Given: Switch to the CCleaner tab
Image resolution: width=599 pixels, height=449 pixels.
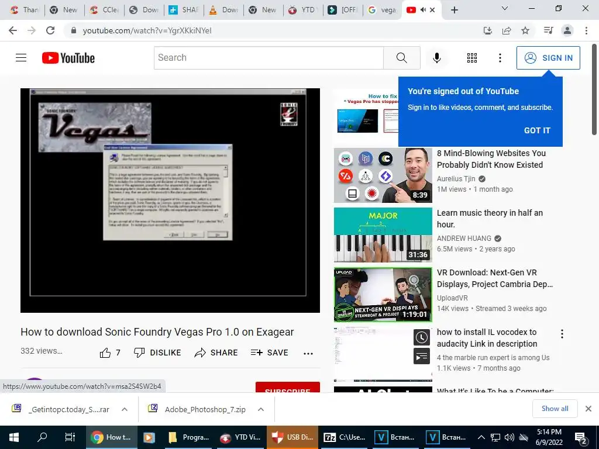Looking at the screenshot, I should click(x=104, y=10).
